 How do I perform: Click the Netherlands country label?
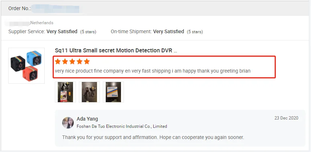42,23
